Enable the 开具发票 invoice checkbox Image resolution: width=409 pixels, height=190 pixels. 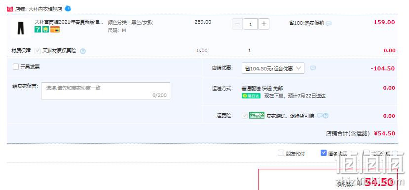click(x=16, y=66)
